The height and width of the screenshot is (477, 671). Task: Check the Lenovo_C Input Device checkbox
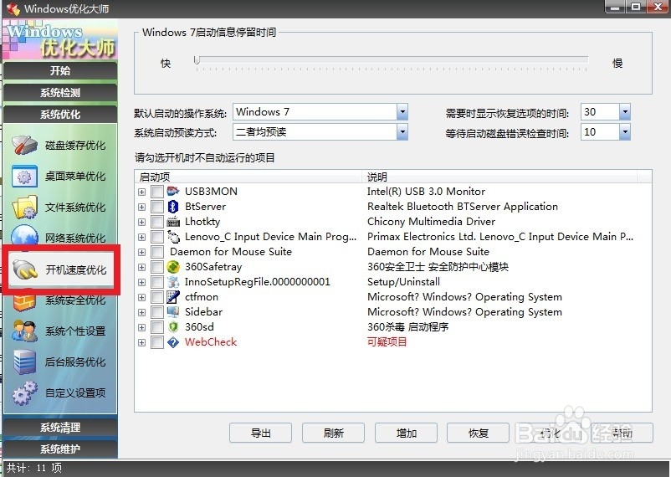(x=157, y=237)
